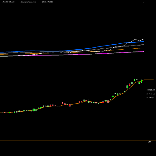Click the BSE stock code label

[x=48, y=2]
